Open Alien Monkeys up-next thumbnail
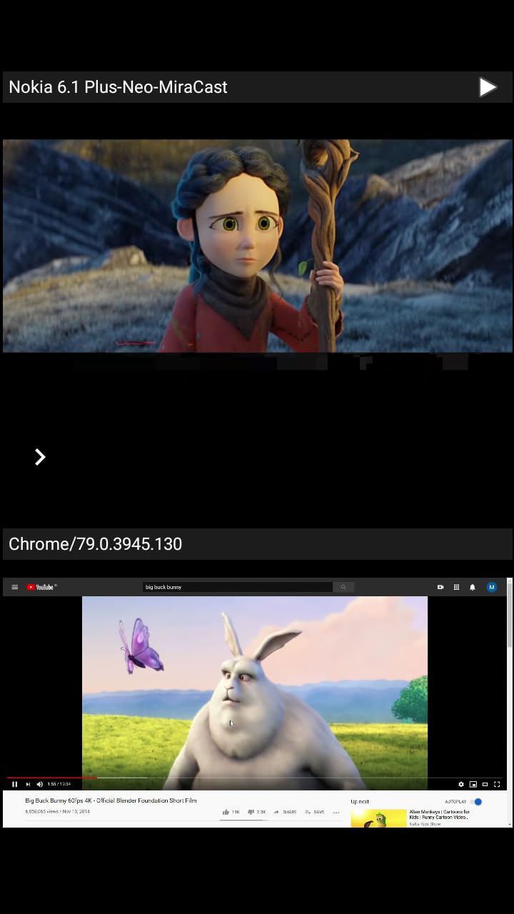Screen dimensions: 514x914 coord(378,818)
